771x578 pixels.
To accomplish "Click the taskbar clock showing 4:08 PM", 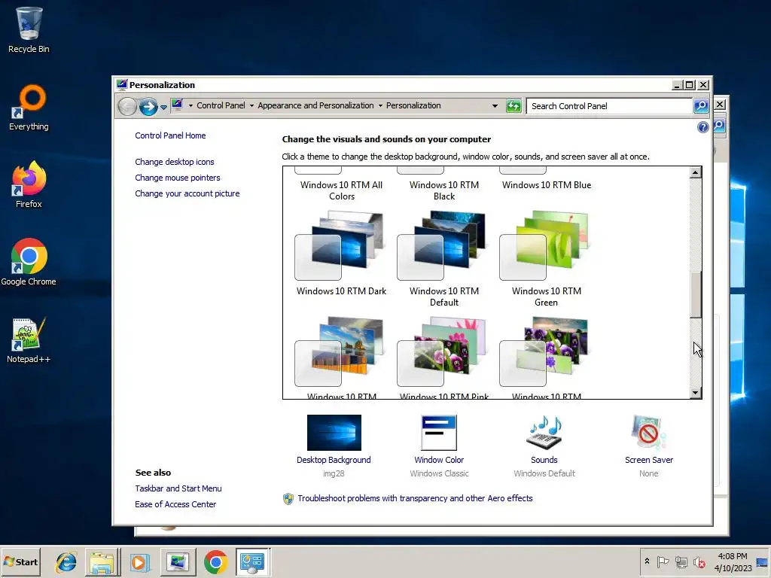I will point(733,561).
